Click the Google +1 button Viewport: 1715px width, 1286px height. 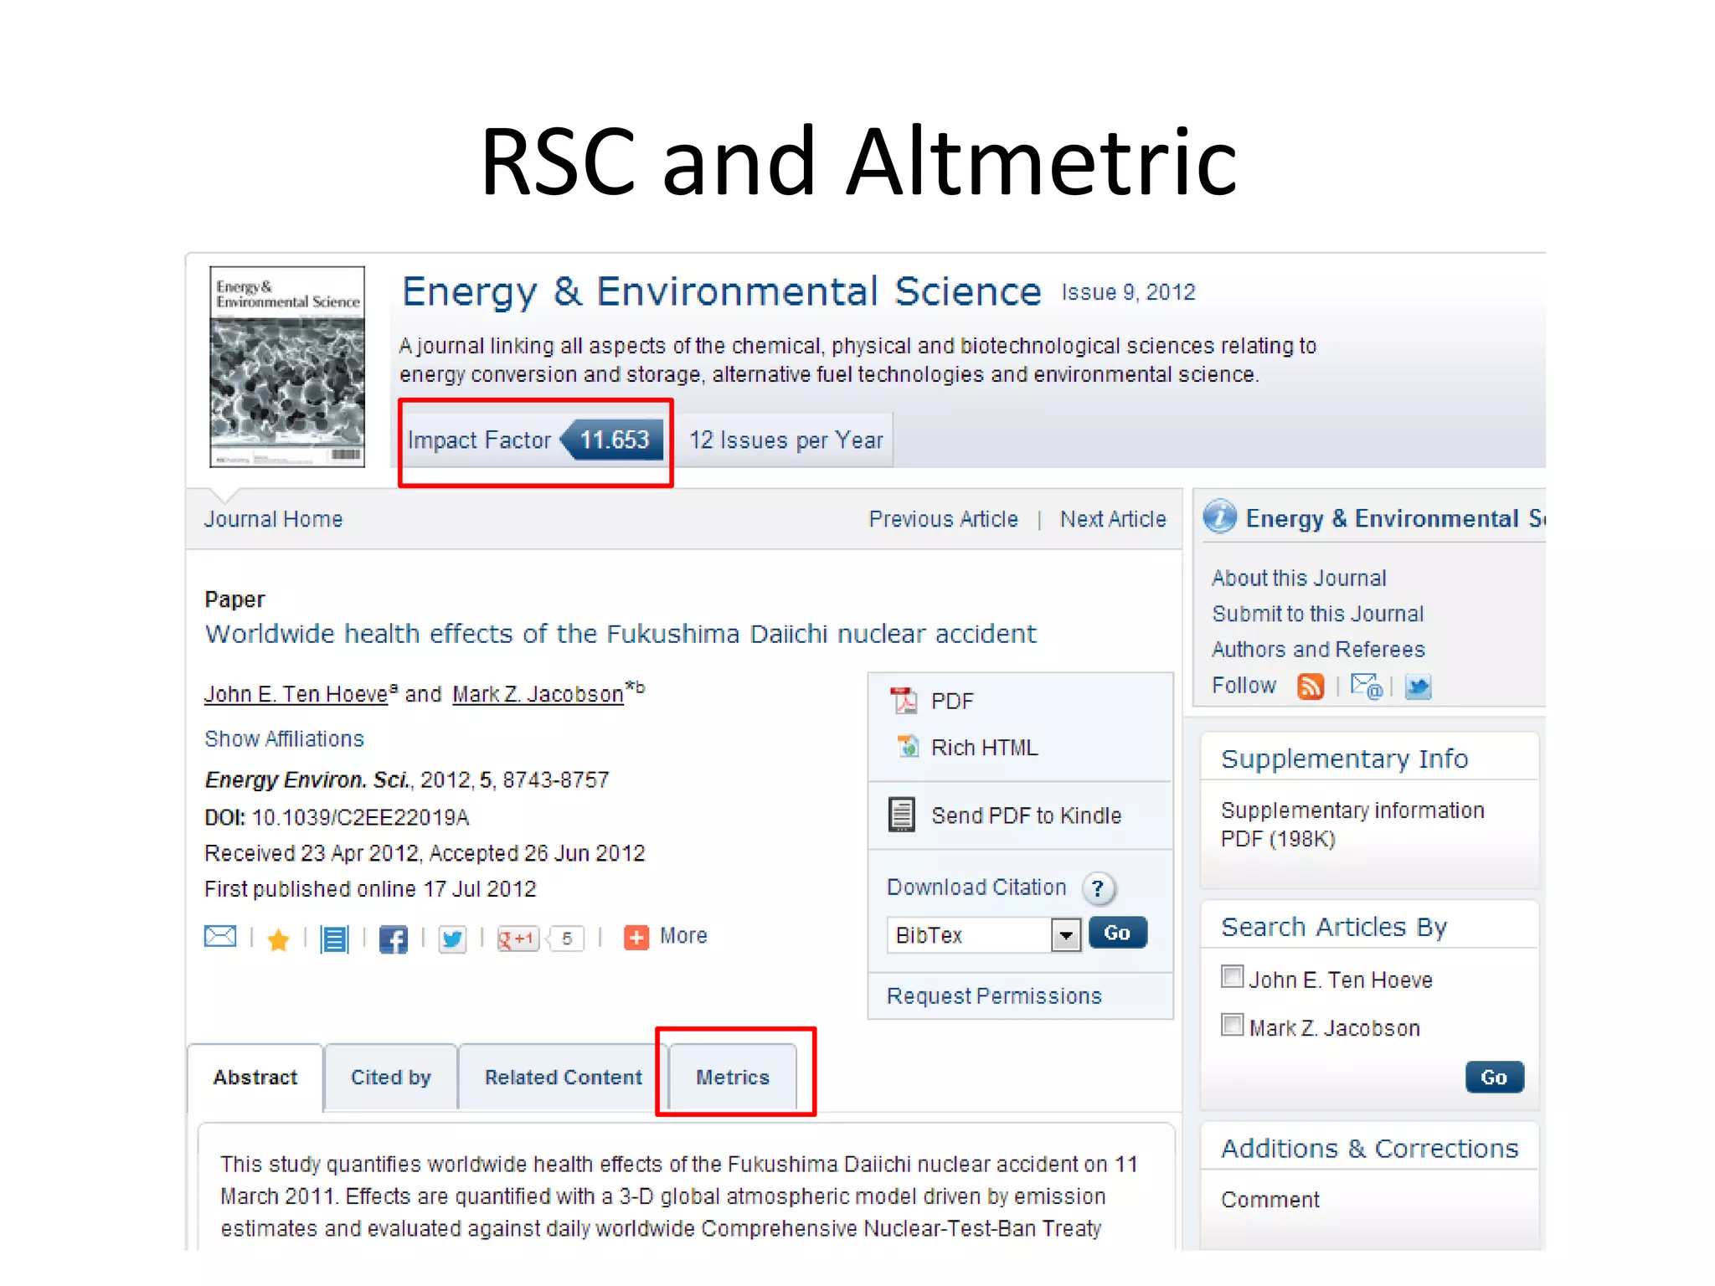click(518, 939)
